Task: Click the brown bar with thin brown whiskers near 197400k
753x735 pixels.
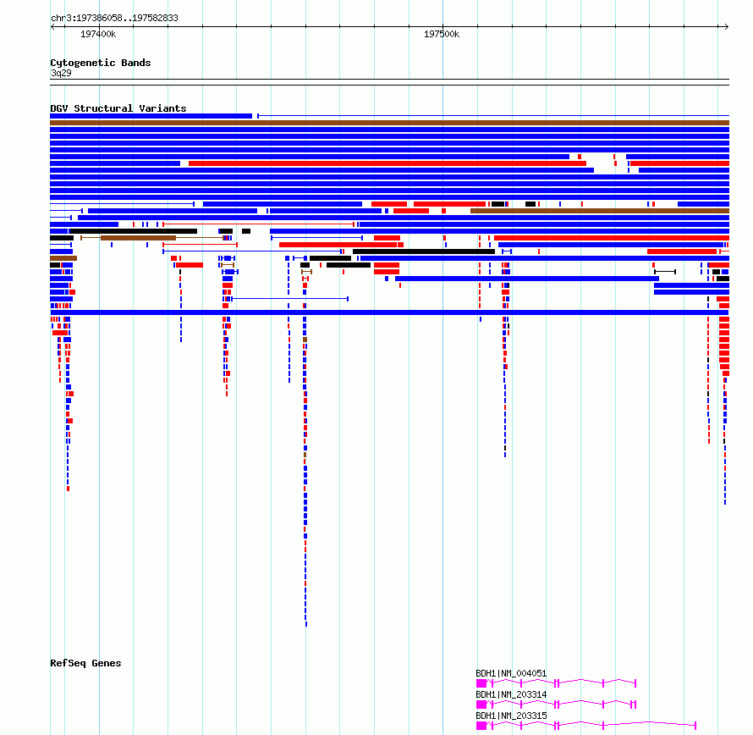Action: [x=152, y=238]
